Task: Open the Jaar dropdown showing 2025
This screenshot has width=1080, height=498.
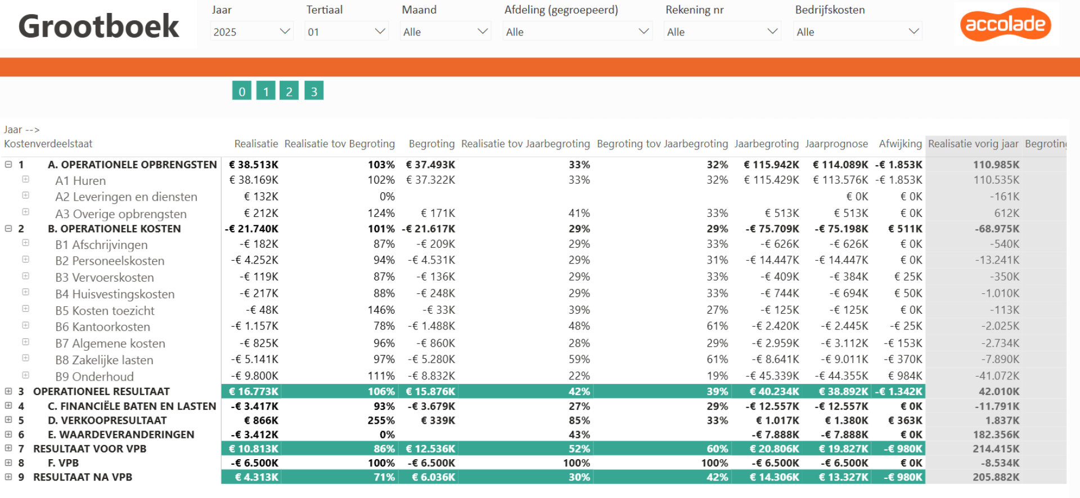Action: [x=251, y=31]
